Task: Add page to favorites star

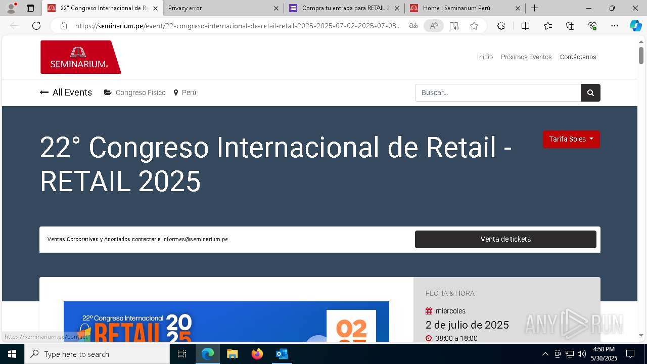Action: (x=474, y=26)
